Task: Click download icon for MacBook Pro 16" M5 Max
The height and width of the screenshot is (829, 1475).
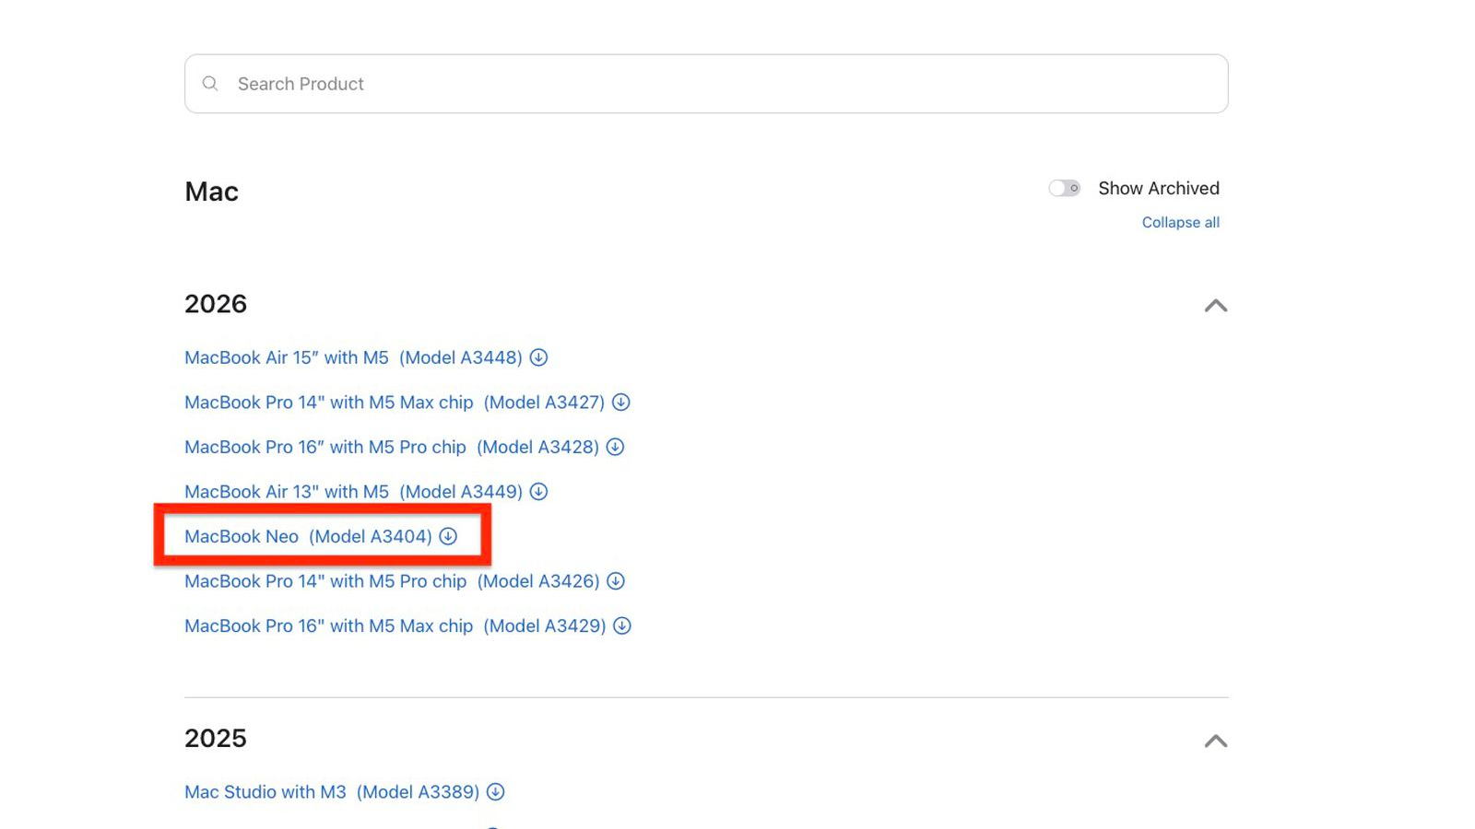Action: click(622, 626)
